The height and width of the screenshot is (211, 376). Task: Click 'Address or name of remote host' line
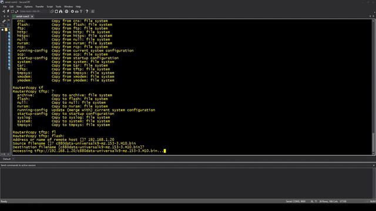click(63, 139)
